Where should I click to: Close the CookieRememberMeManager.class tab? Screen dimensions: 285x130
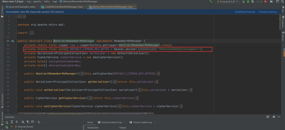point(85,7)
